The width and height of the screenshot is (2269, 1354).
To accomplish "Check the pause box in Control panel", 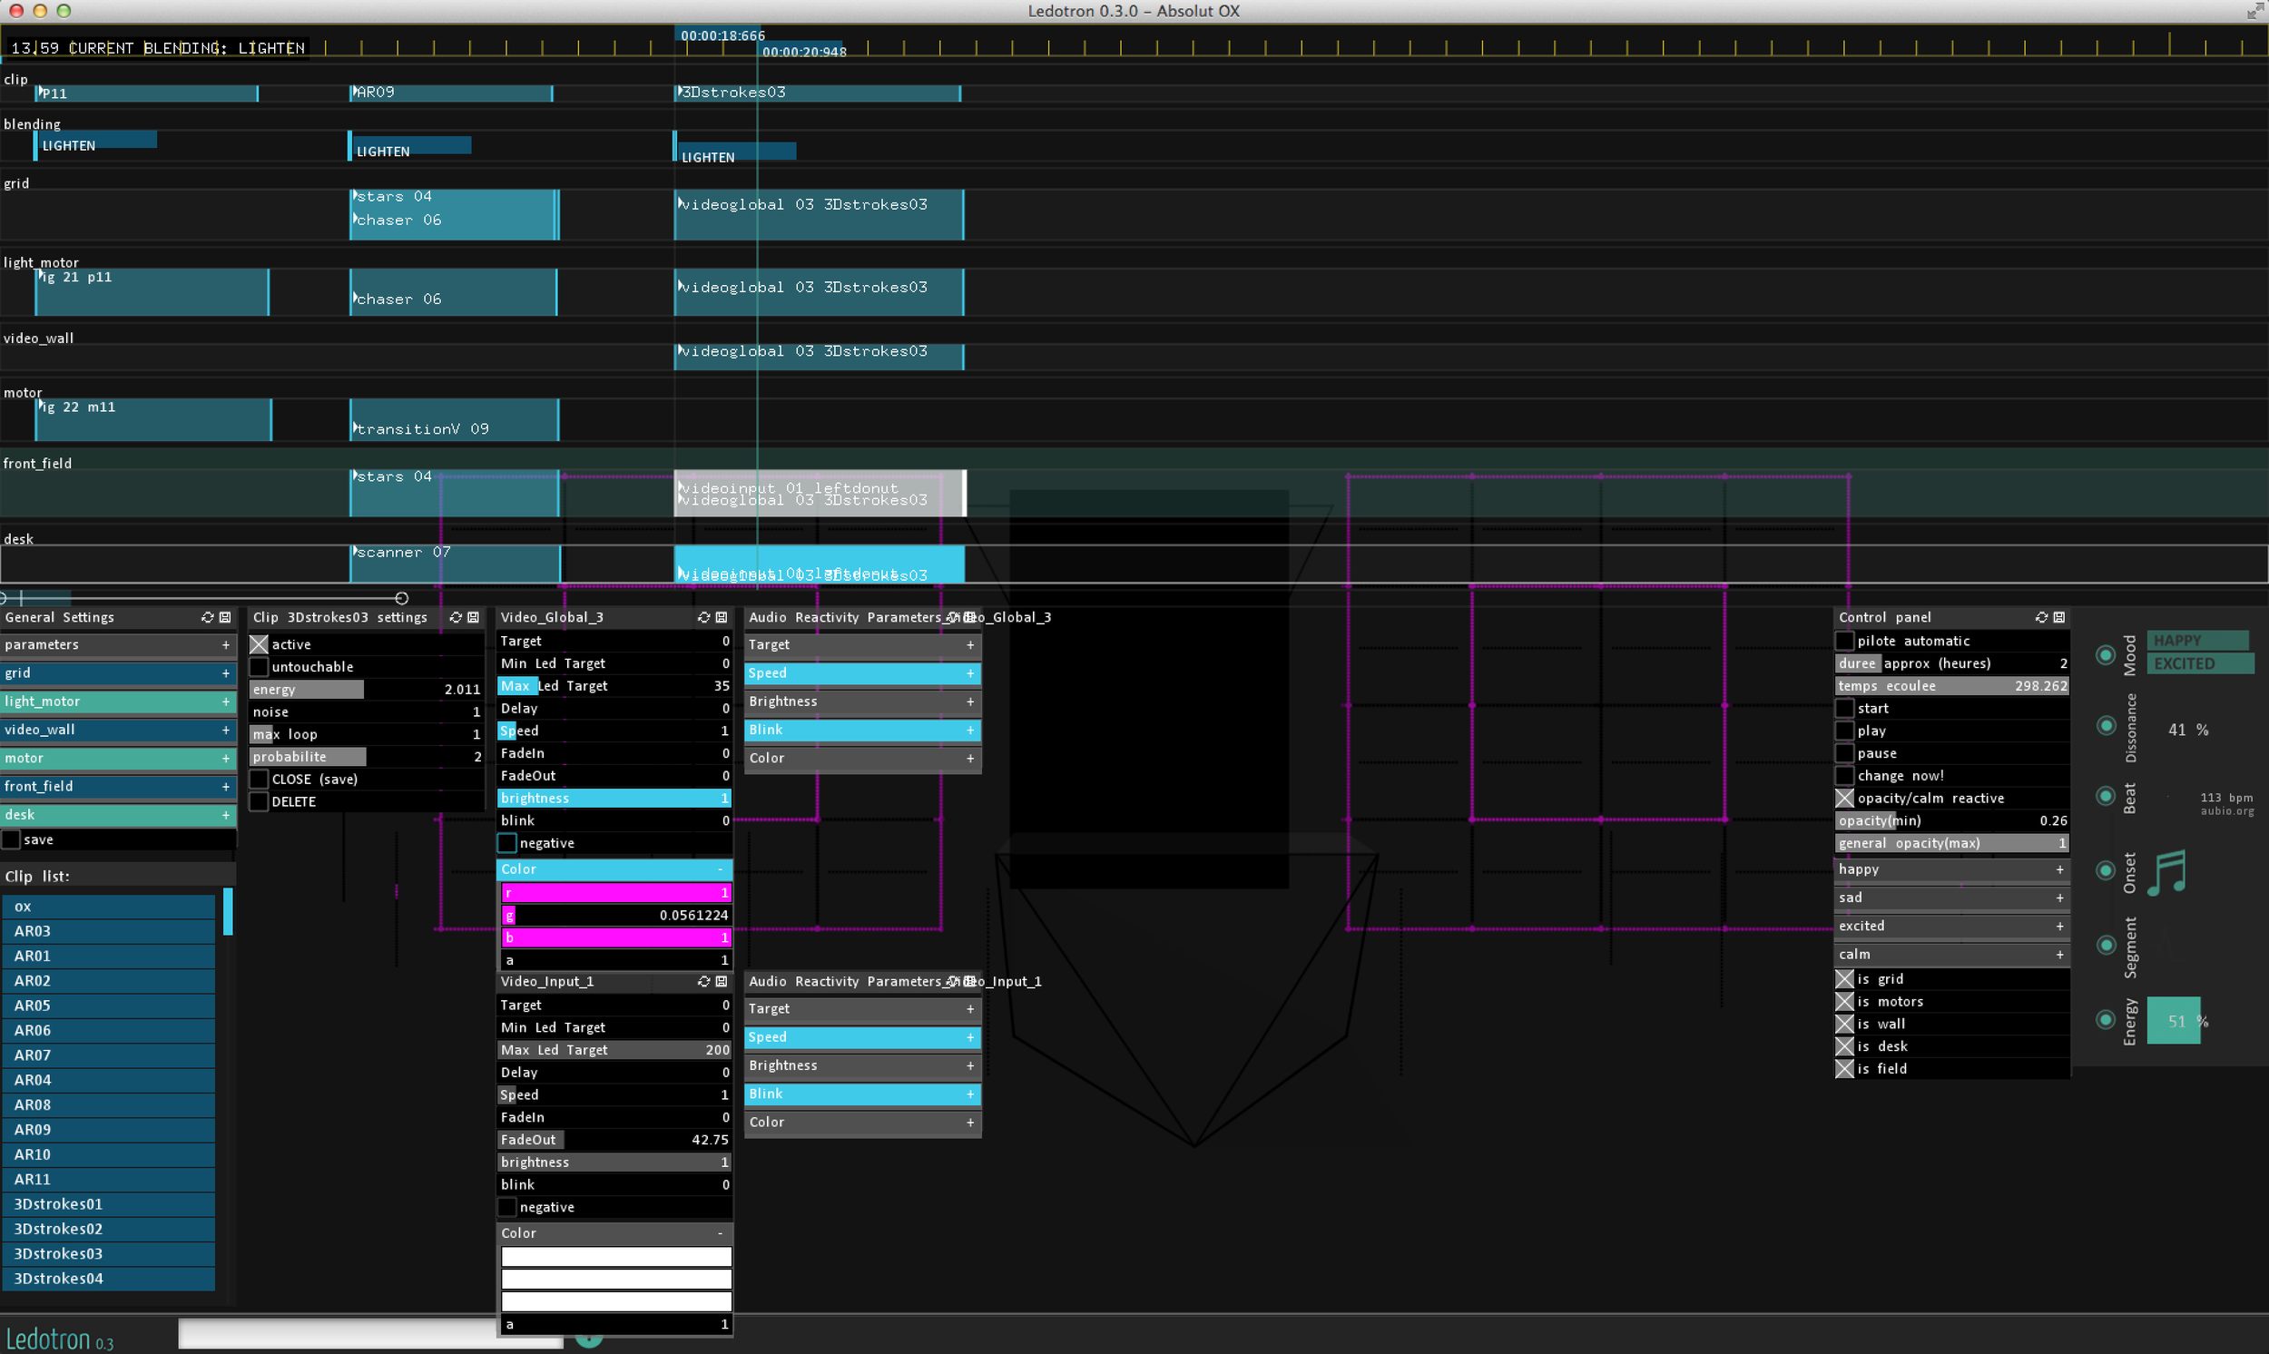I will tap(1845, 753).
